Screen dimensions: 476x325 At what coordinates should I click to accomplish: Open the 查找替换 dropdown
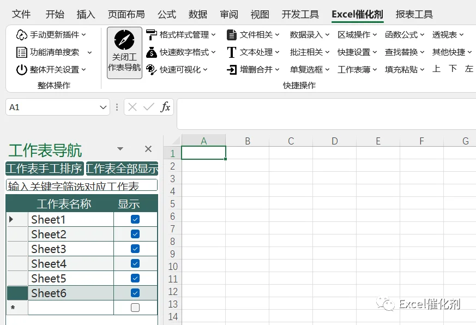[x=405, y=52]
